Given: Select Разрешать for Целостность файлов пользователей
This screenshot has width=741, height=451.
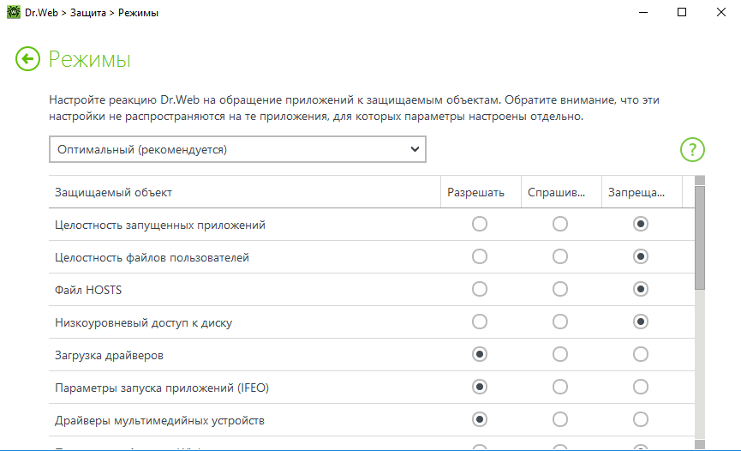Looking at the screenshot, I should coord(480,256).
